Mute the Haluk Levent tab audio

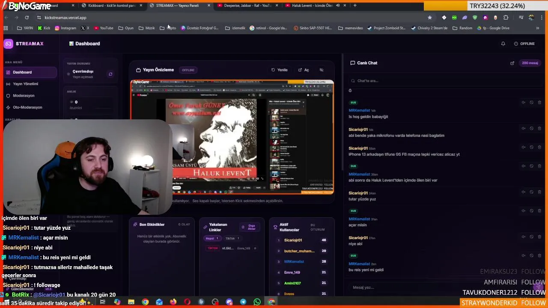[338, 6]
